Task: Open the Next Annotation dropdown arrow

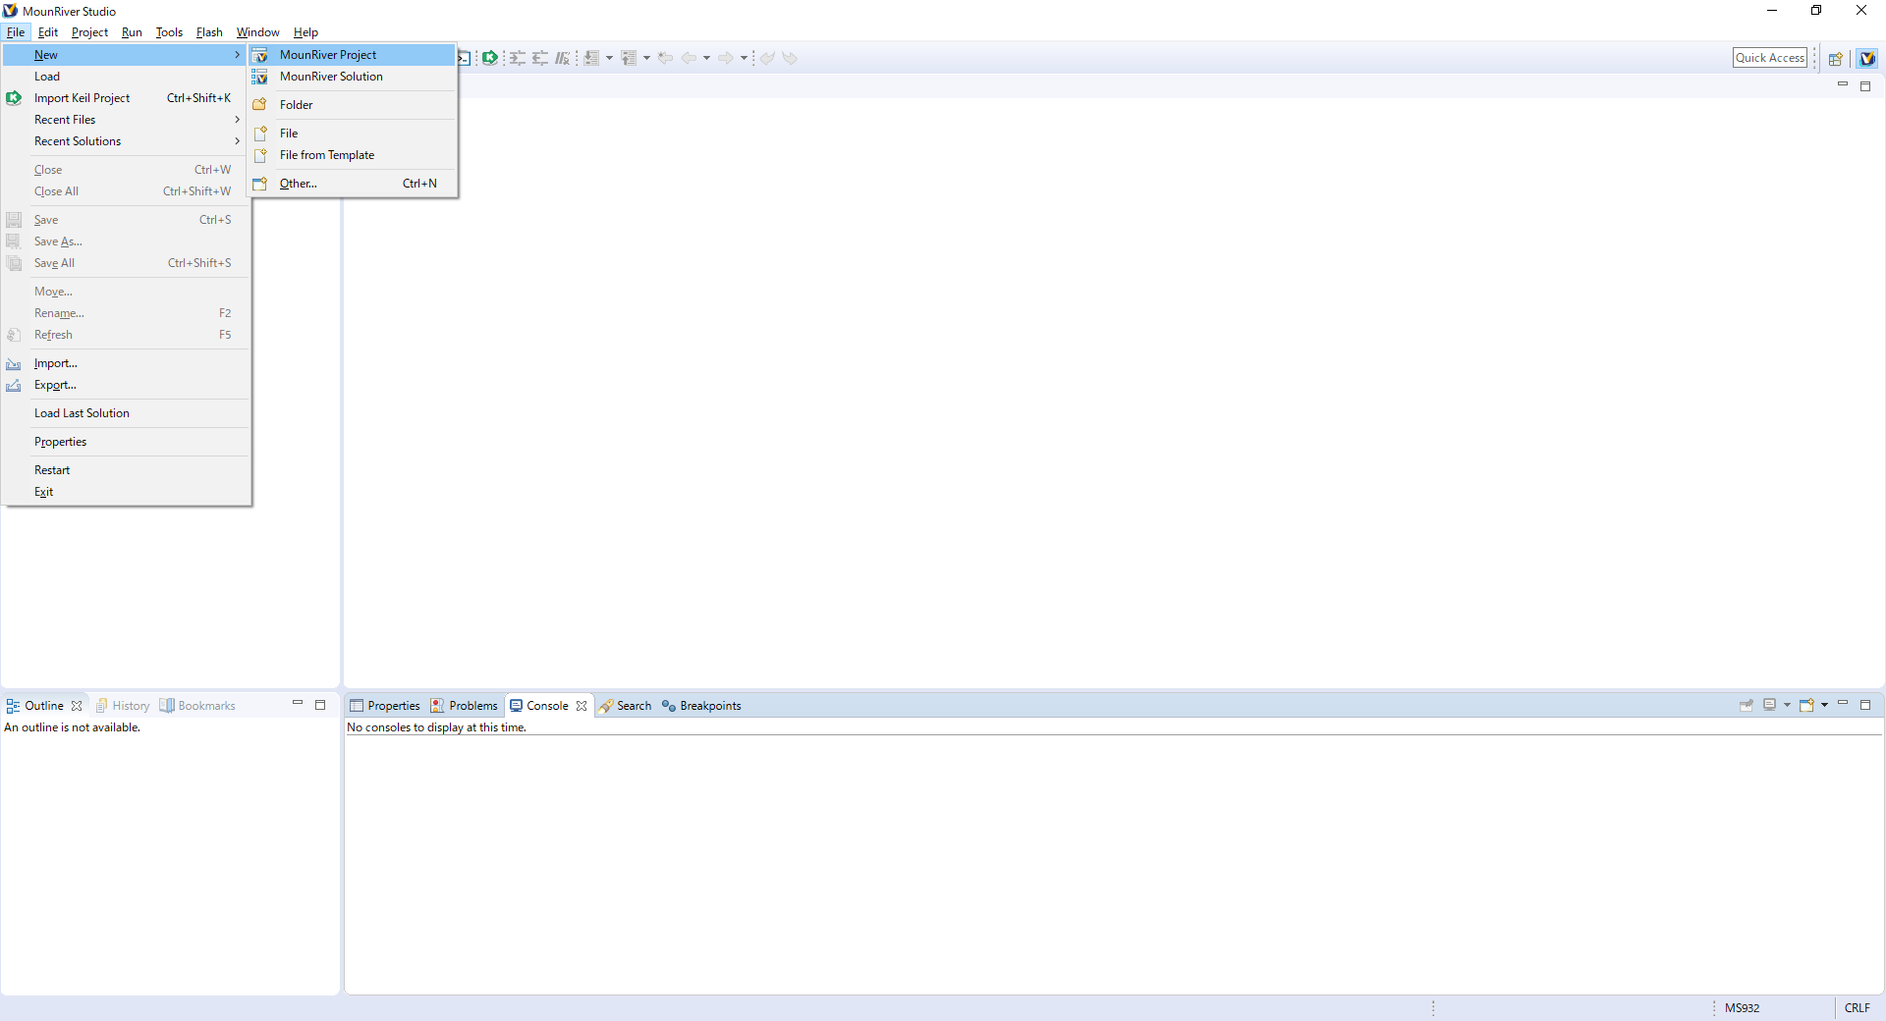Action: [x=610, y=58]
